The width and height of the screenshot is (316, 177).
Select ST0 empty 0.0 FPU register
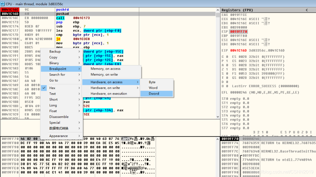click(x=235, y=99)
